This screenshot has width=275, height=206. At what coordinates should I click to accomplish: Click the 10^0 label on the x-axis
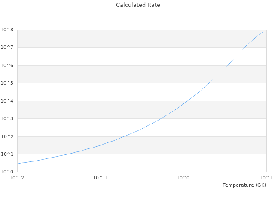coord(183,178)
